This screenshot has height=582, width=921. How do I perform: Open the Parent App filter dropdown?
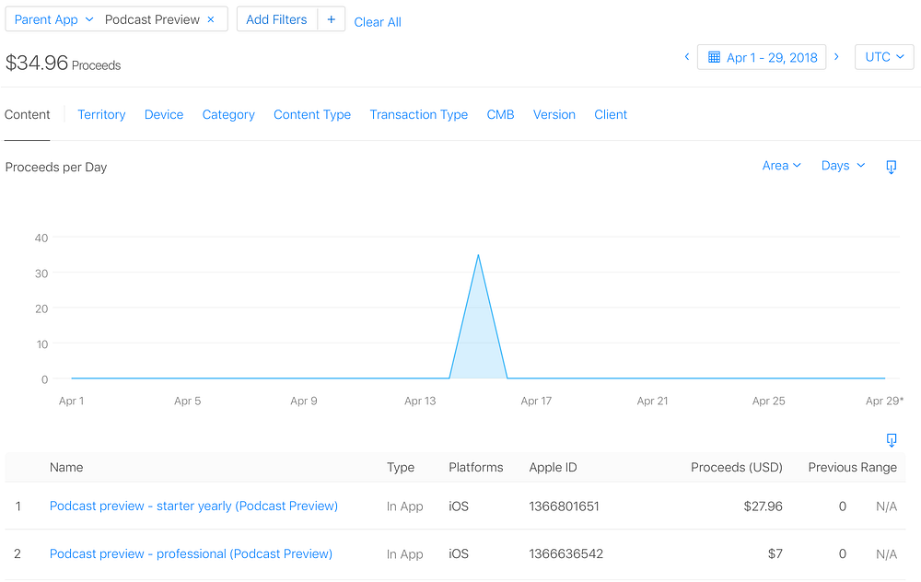click(x=53, y=19)
